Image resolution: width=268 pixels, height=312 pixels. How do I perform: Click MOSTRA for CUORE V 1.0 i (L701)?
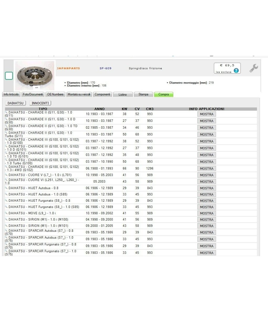pos(207,175)
